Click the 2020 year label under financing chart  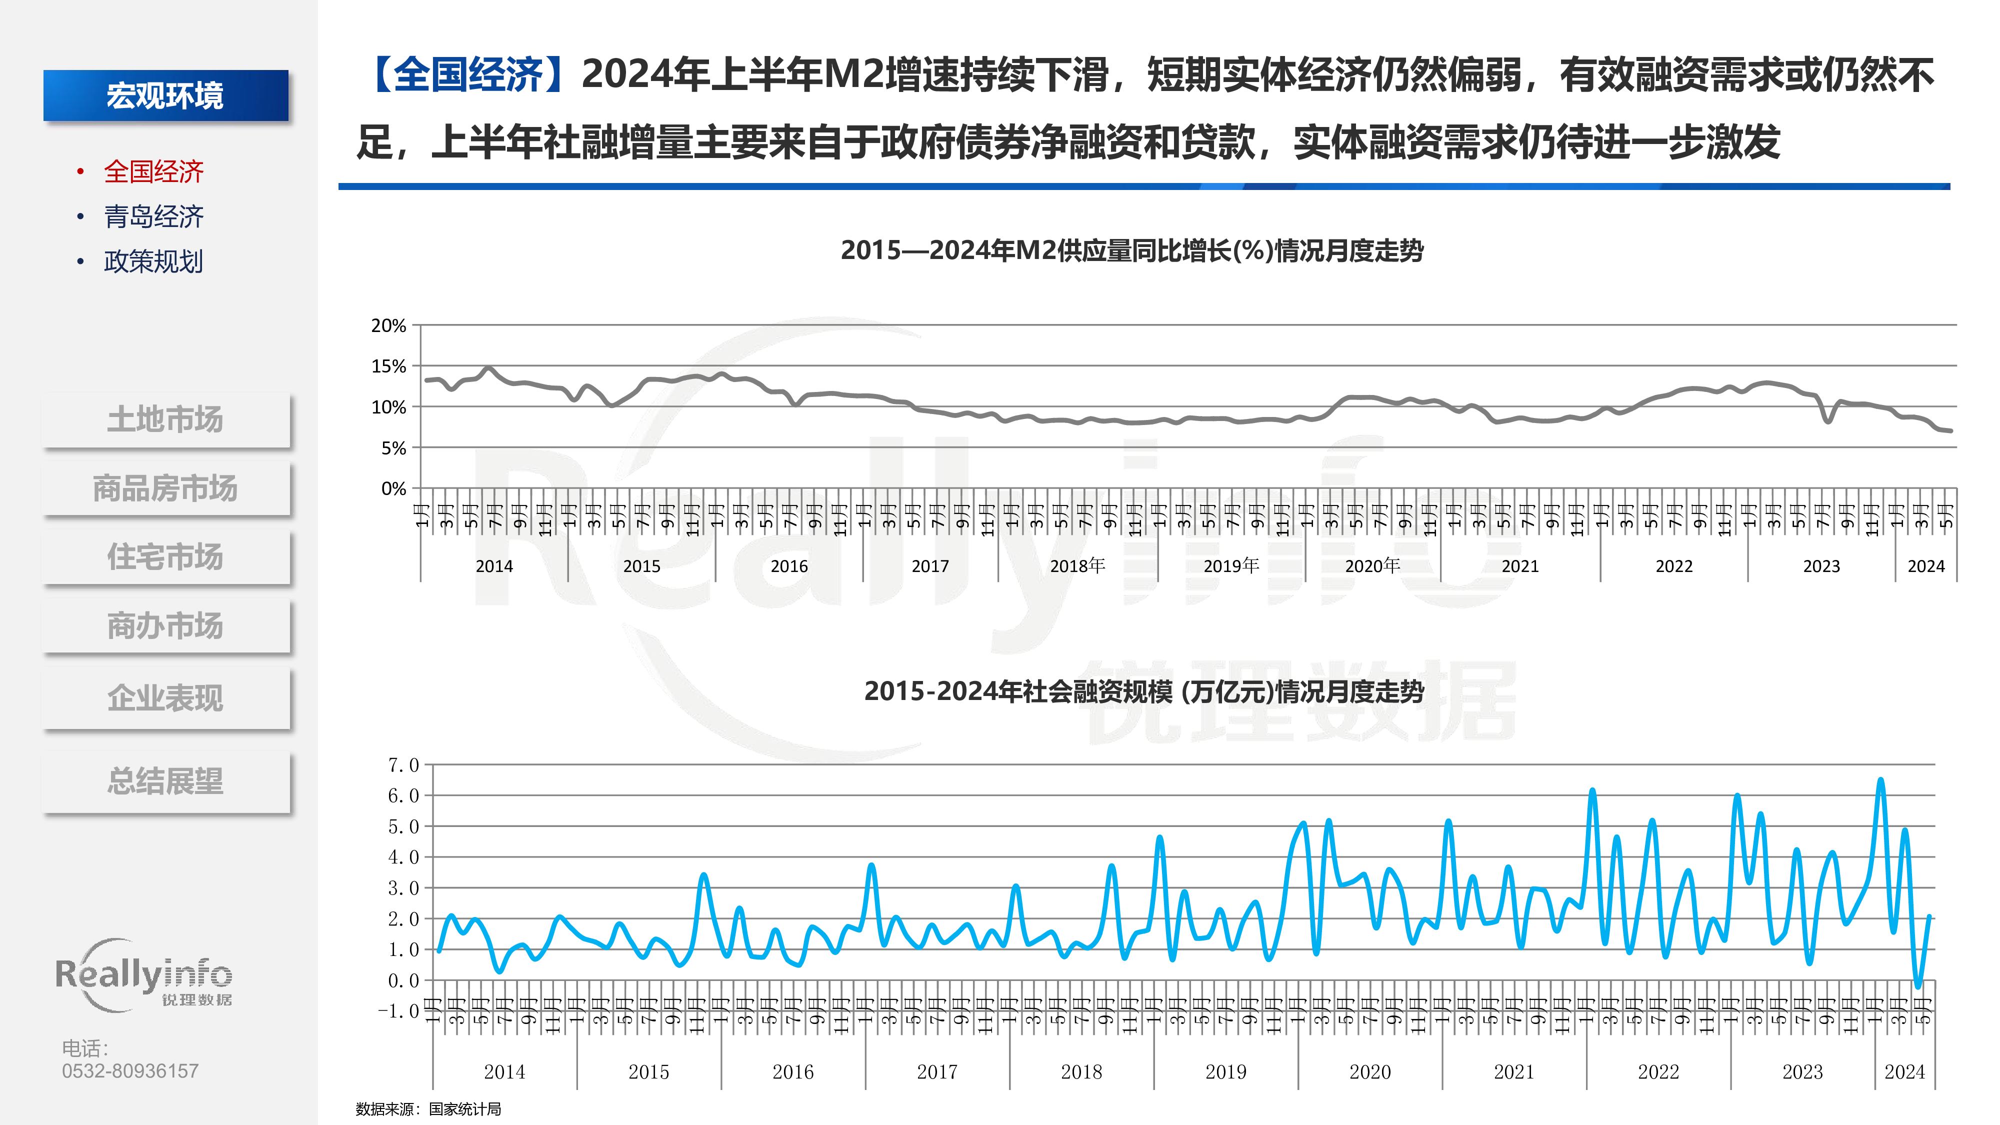(1370, 1072)
